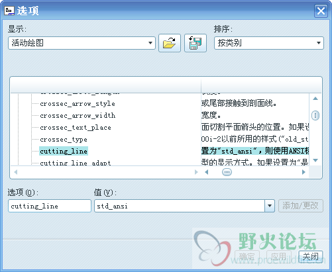
Task: Expand the 值 std_ansi value dropdown arrow
Action: click(x=270, y=206)
